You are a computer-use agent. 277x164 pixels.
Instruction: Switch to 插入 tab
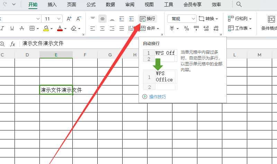(52, 4)
